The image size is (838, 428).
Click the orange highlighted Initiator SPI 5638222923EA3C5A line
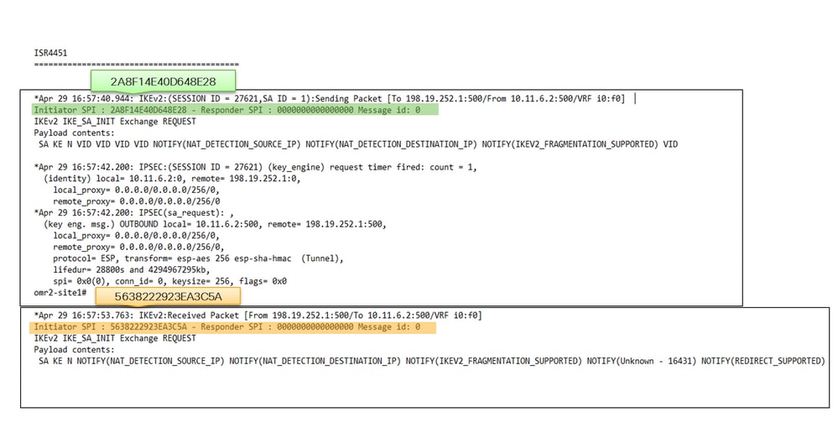coord(233,327)
